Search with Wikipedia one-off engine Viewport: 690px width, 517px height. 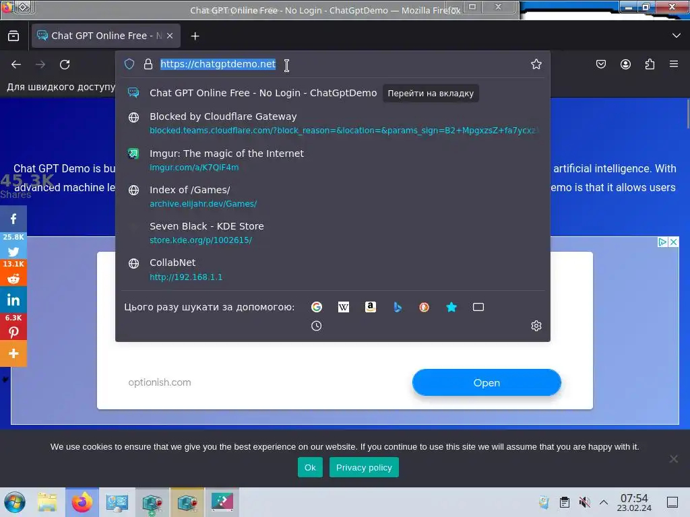point(344,307)
